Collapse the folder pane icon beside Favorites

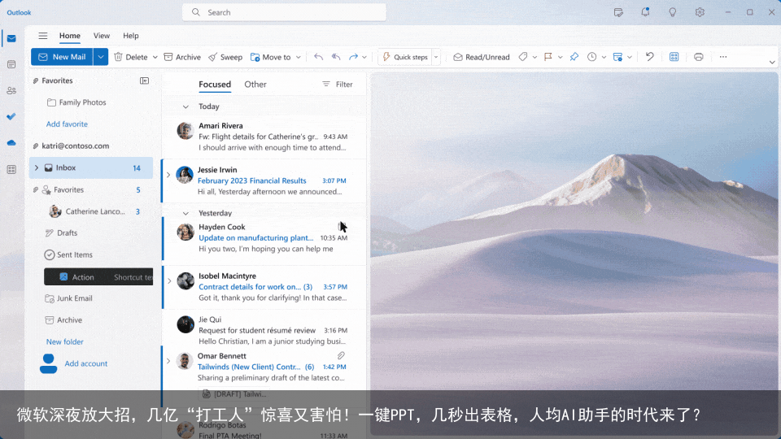pos(145,80)
